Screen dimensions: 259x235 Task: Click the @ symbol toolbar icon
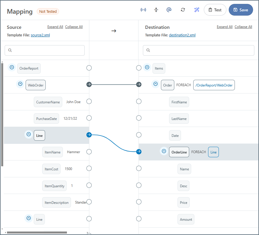click(x=169, y=10)
